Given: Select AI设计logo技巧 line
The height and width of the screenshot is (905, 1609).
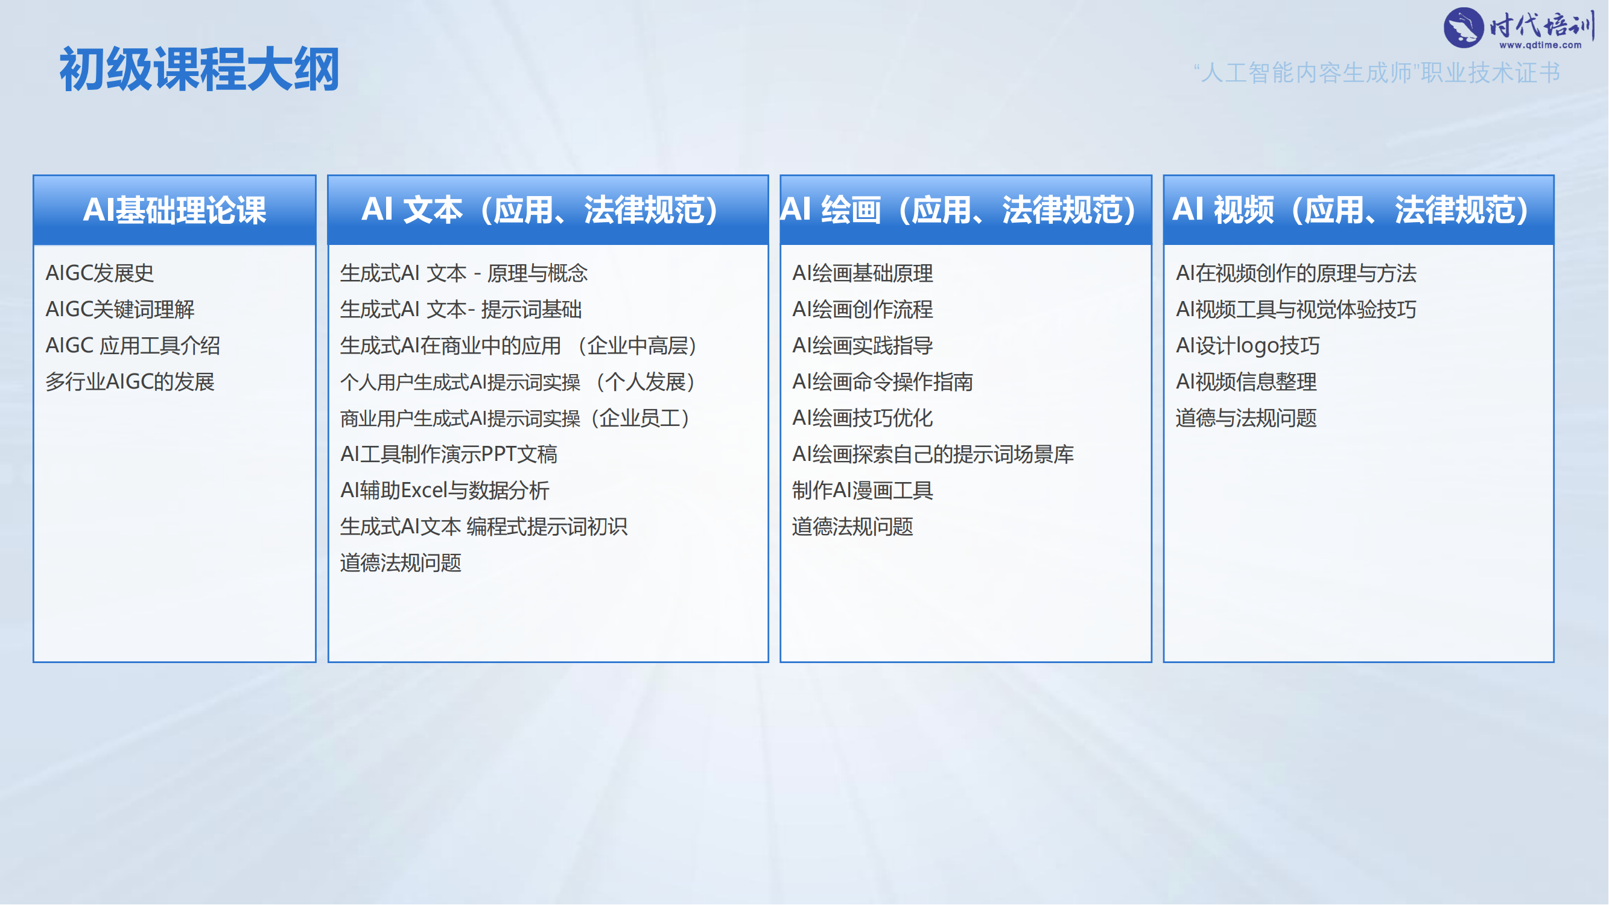Looking at the screenshot, I should click(1248, 345).
